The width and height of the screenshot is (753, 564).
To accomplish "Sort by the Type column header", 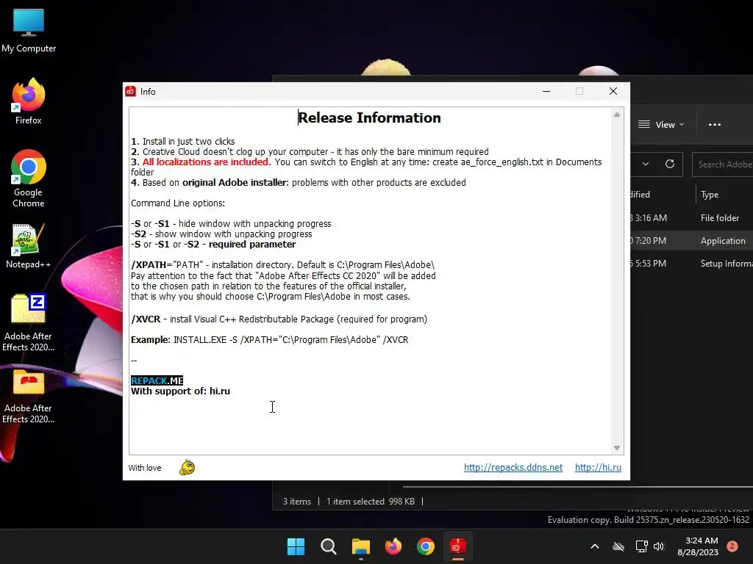I will point(710,194).
